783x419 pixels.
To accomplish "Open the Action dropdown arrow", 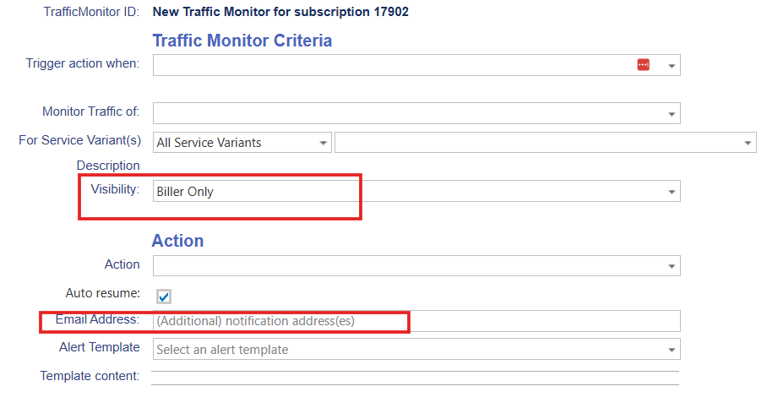I will (x=672, y=266).
